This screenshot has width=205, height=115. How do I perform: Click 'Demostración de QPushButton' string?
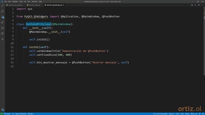point(84,51)
